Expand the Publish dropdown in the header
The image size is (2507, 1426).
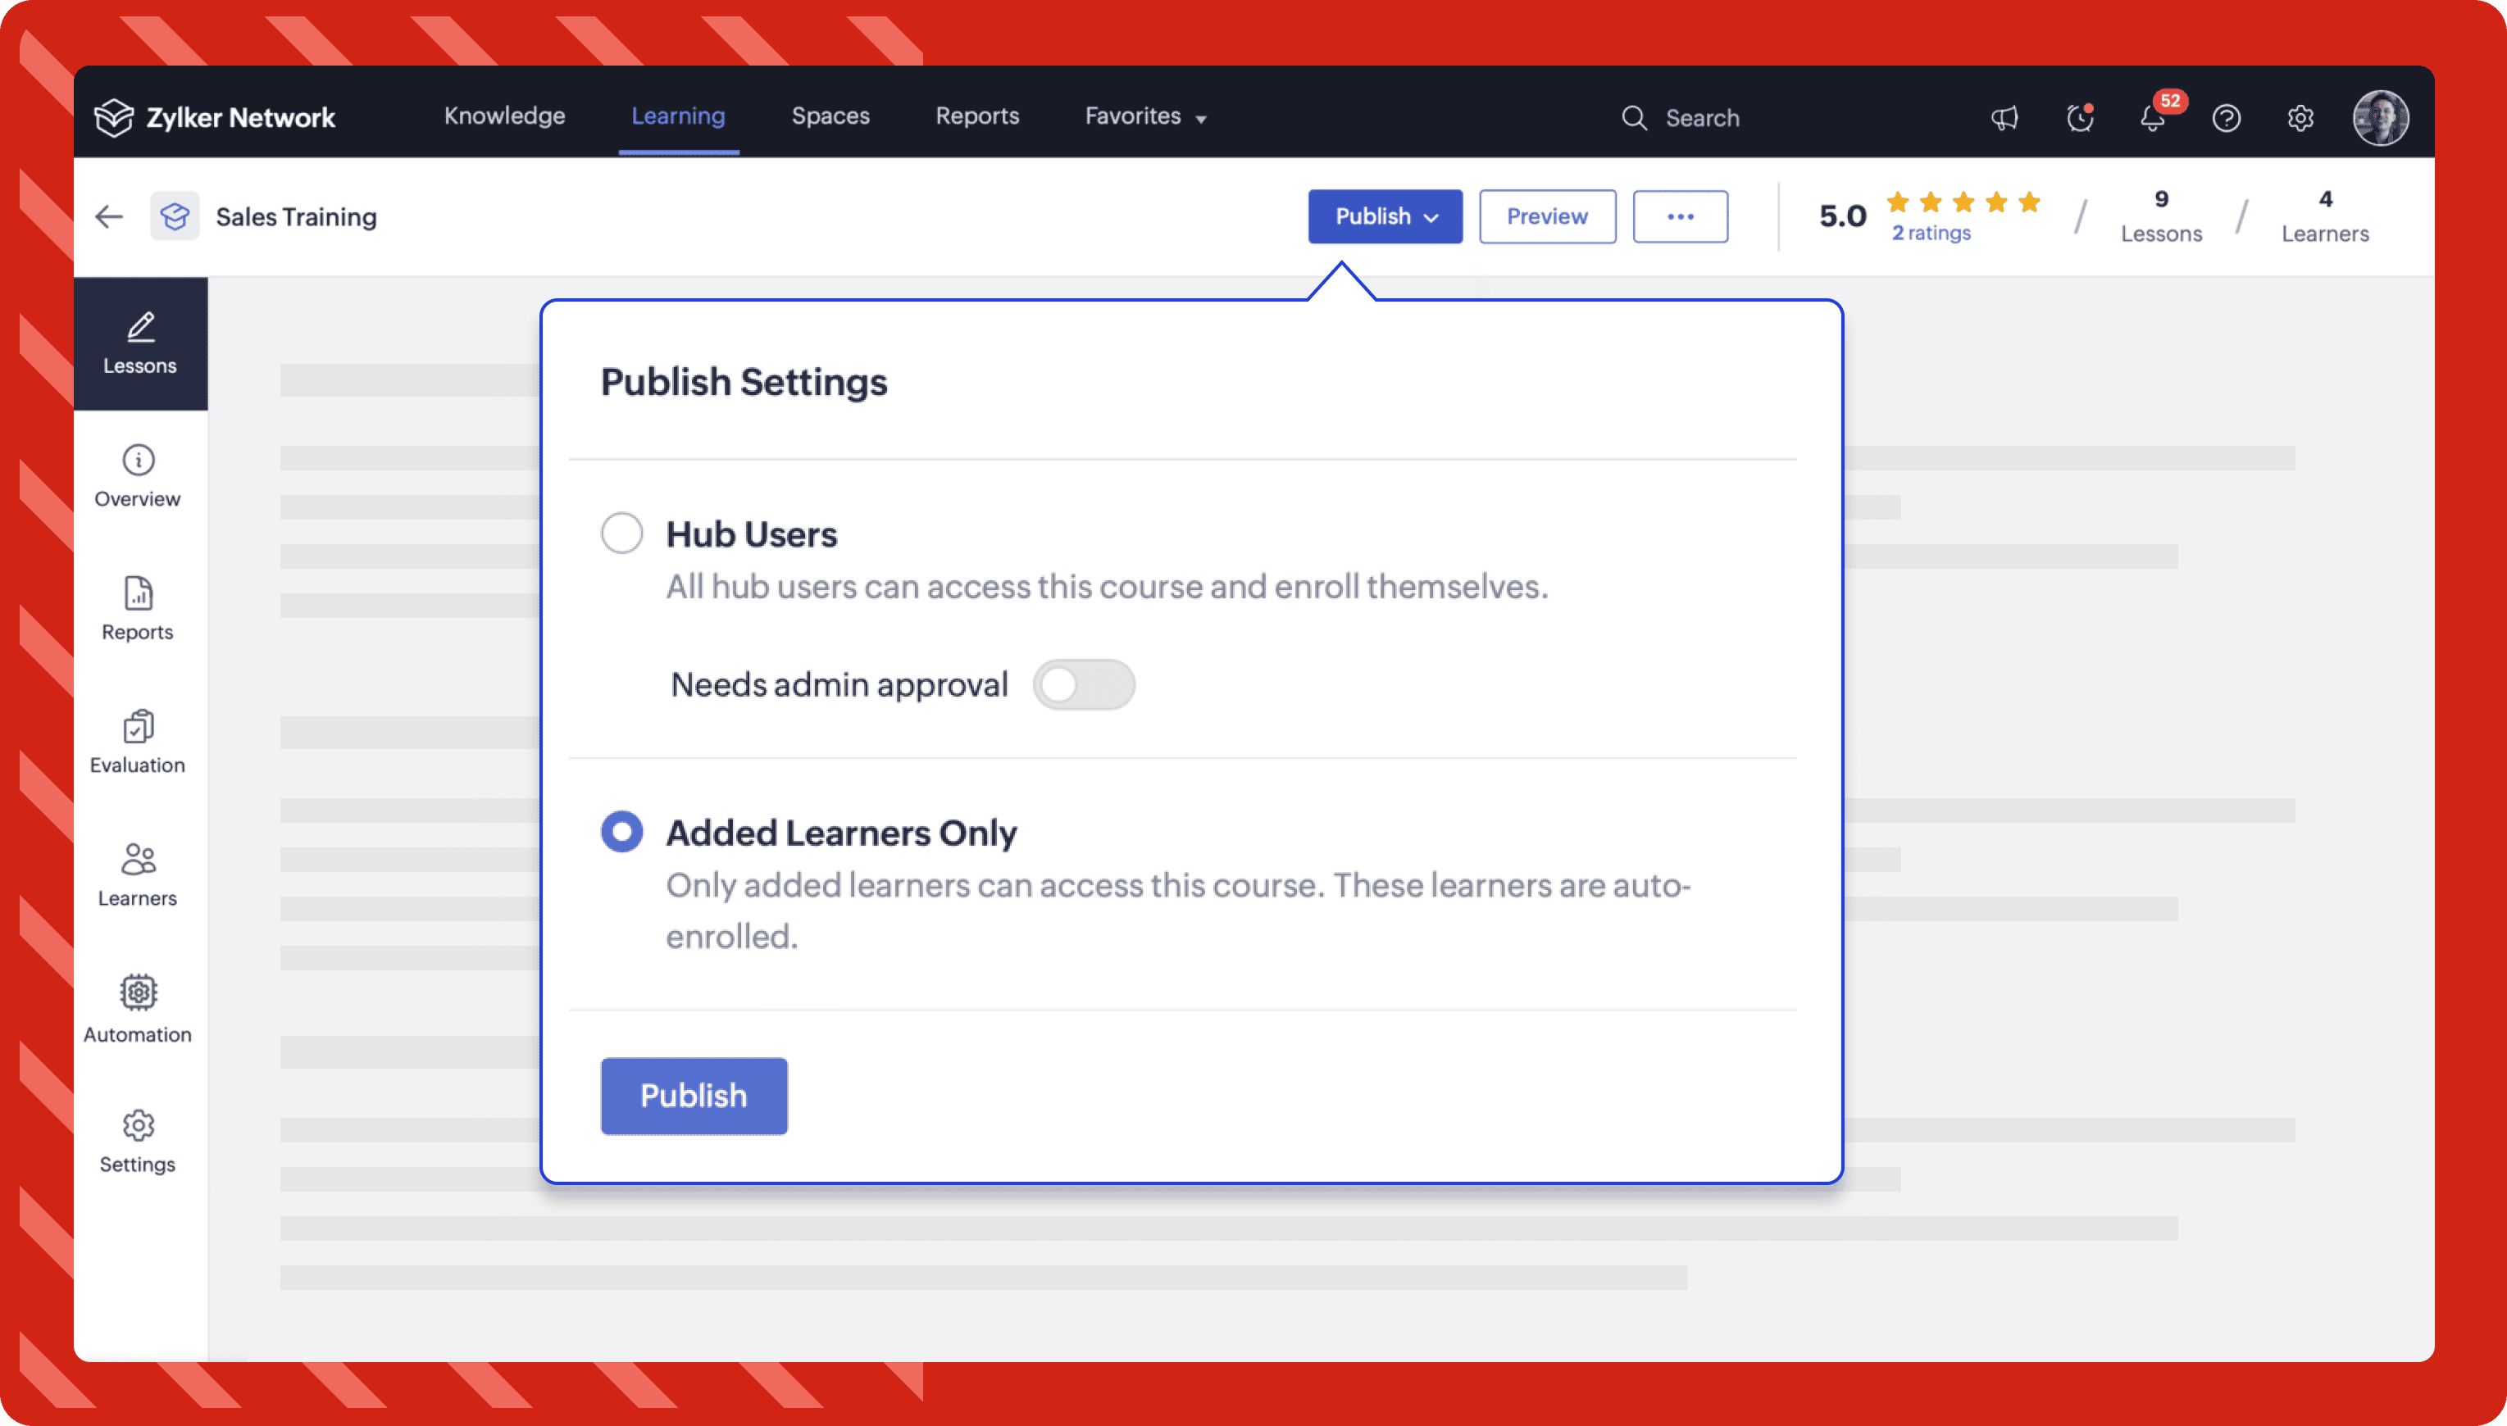point(1385,216)
